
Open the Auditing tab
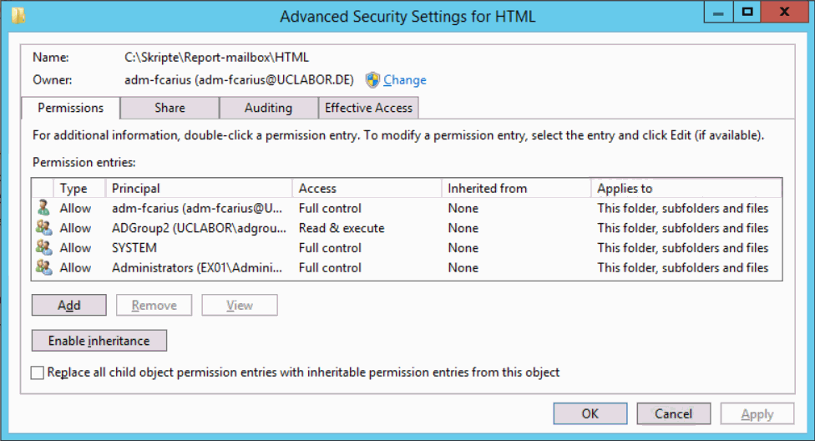pos(268,108)
